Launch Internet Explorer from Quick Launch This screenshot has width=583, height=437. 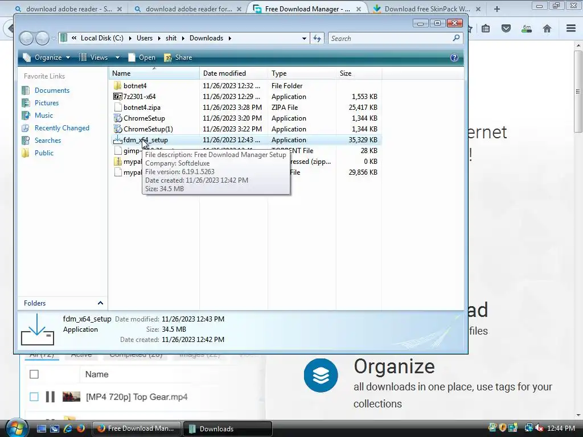68,428
